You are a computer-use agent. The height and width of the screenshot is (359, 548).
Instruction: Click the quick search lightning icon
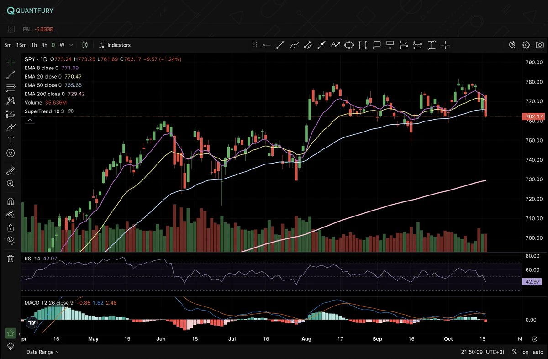click(x=512, y=45)
